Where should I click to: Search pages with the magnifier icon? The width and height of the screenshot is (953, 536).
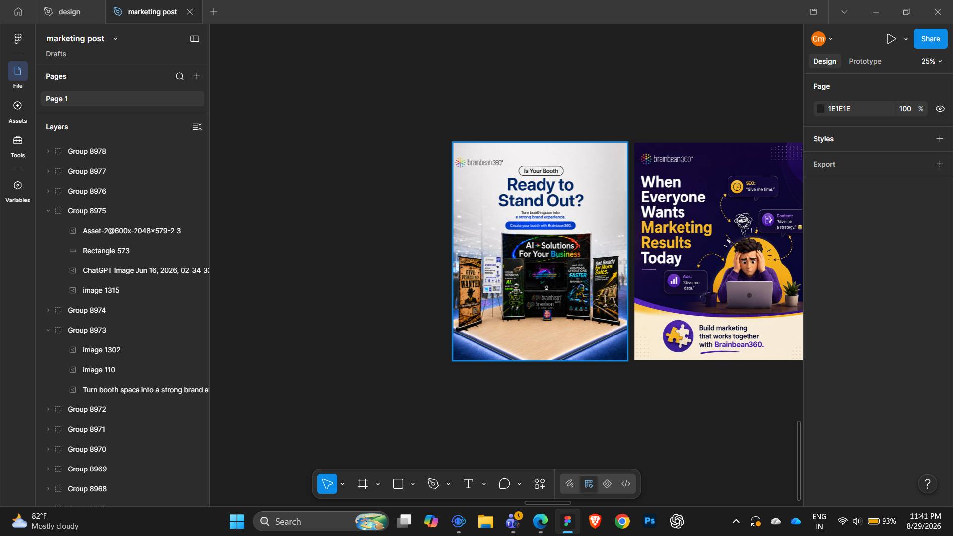[180, 76]
